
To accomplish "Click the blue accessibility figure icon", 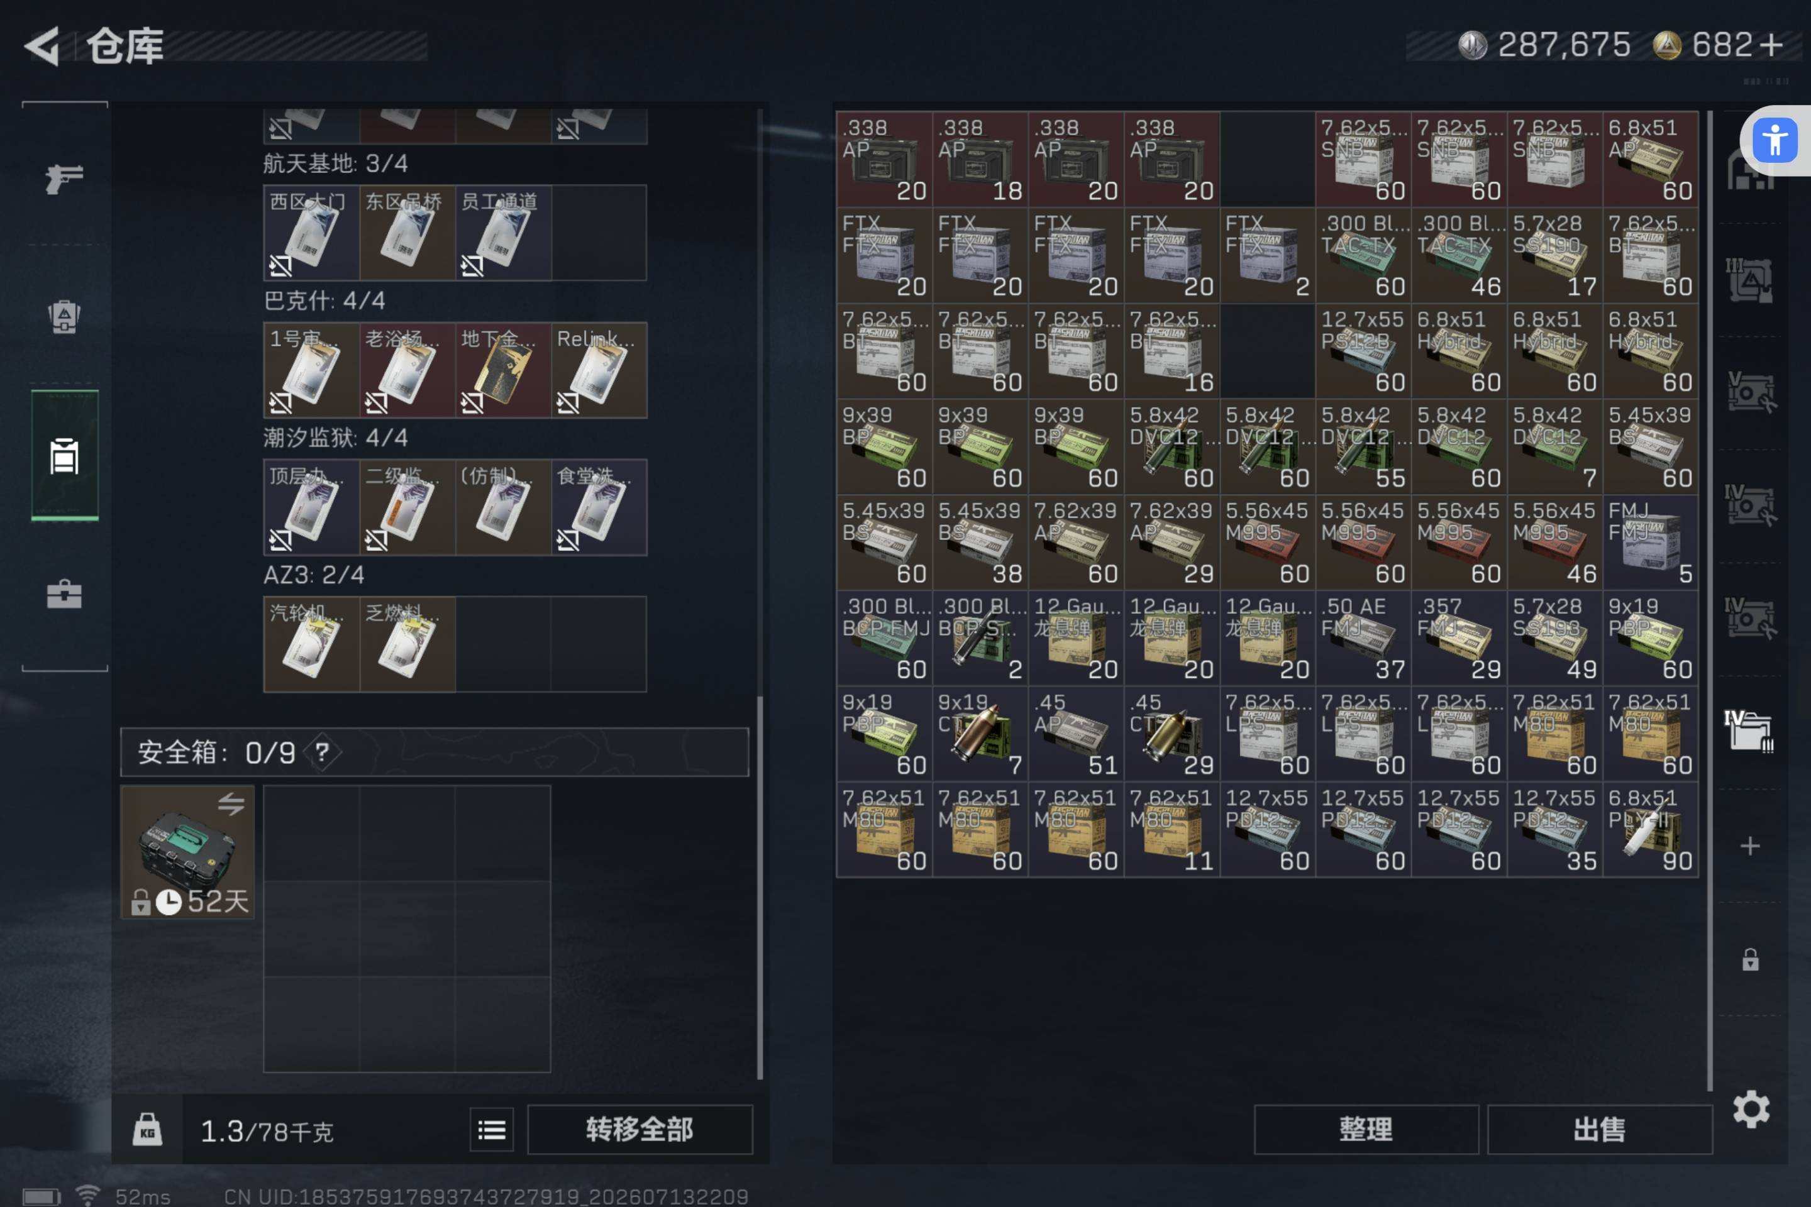I will pyautogui.click(x=1775, y=140).
